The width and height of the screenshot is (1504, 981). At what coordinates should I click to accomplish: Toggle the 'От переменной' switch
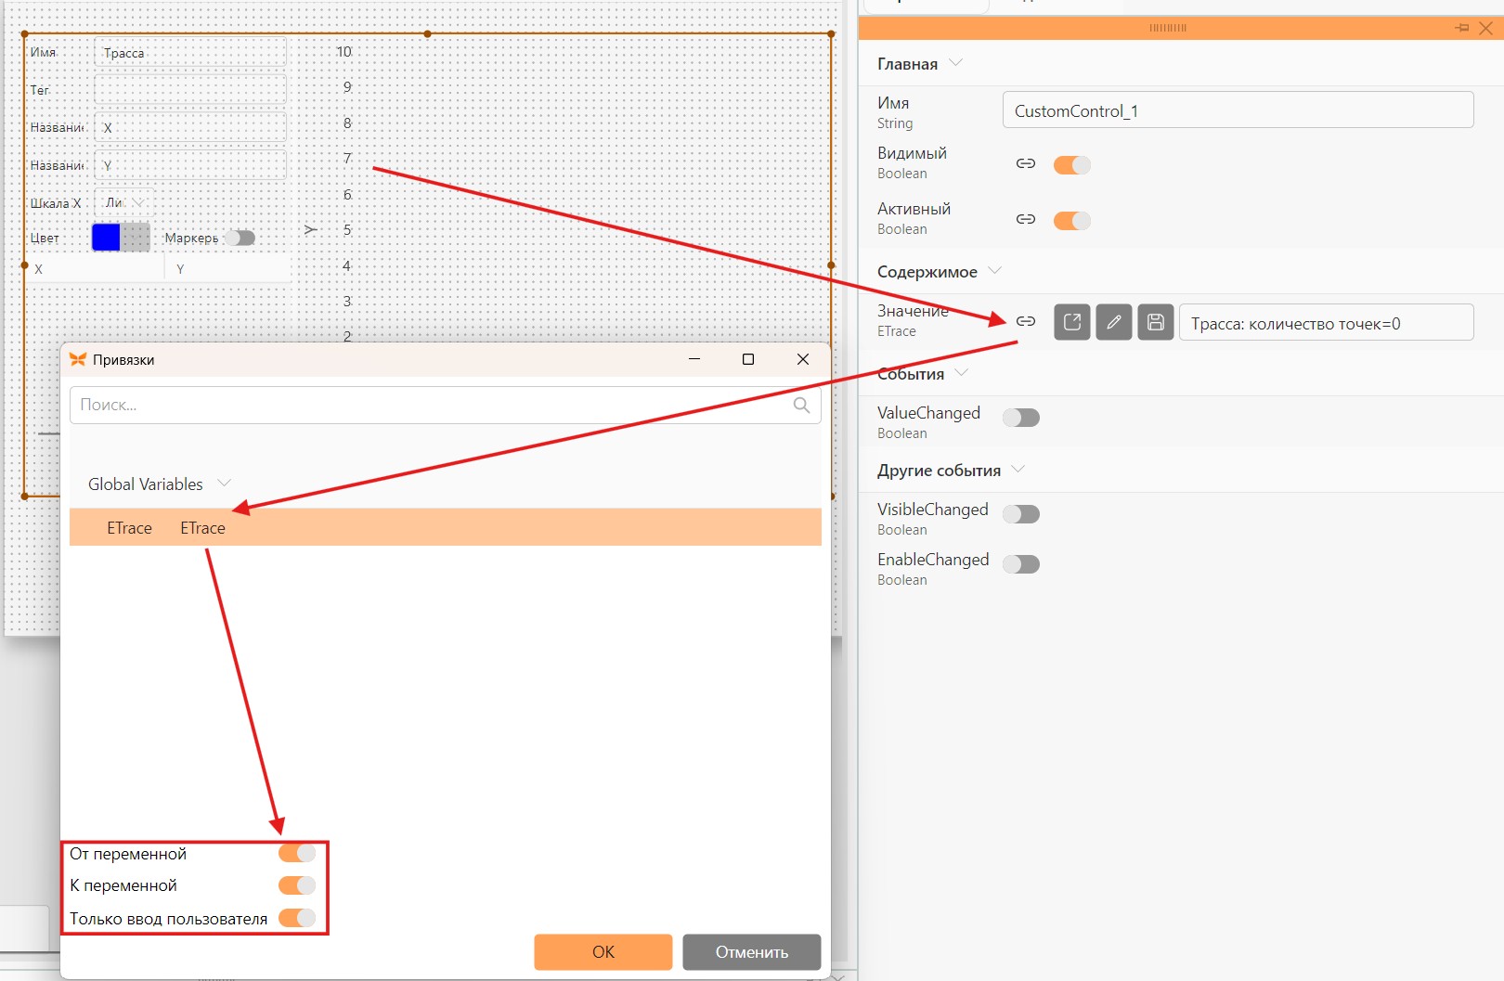click(297, 853)
